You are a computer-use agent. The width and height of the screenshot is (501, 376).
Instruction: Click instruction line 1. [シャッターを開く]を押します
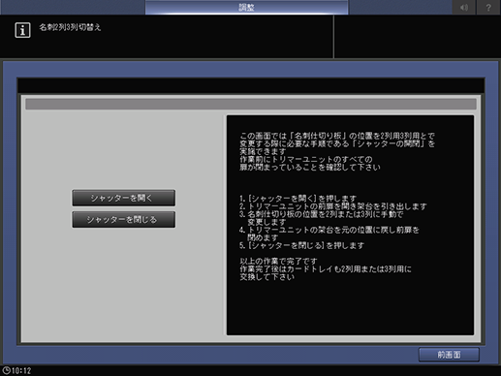(297, 199)
